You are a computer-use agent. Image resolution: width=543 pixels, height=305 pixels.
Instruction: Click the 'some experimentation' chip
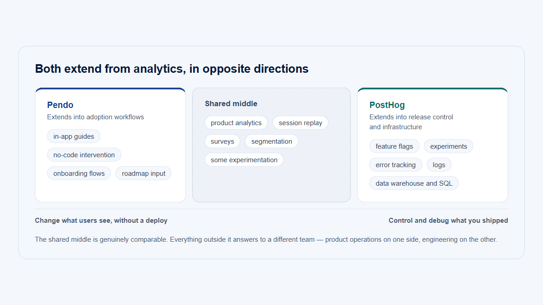tap(244, 160)
